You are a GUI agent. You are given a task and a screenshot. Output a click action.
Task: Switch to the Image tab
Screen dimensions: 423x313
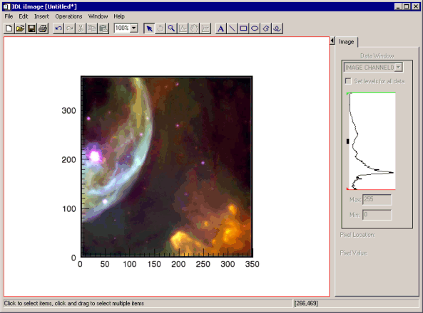click(347, 42)
